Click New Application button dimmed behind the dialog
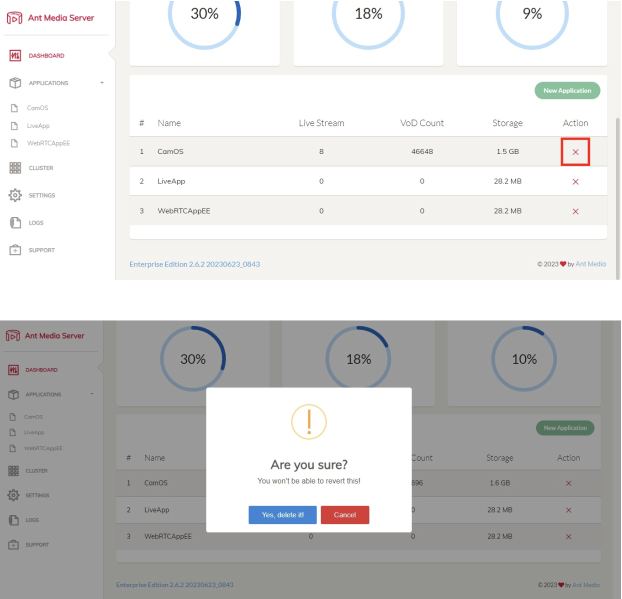Viewport: 622px width, 599px height. point(565,428)
